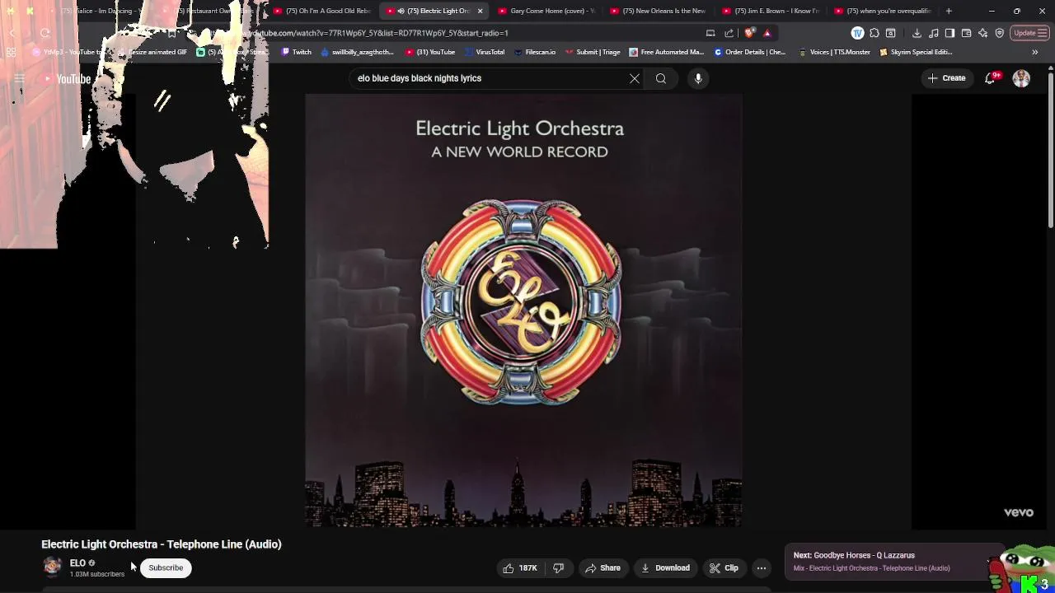Open the YouTube guide hamburger menu

point(19,79)
